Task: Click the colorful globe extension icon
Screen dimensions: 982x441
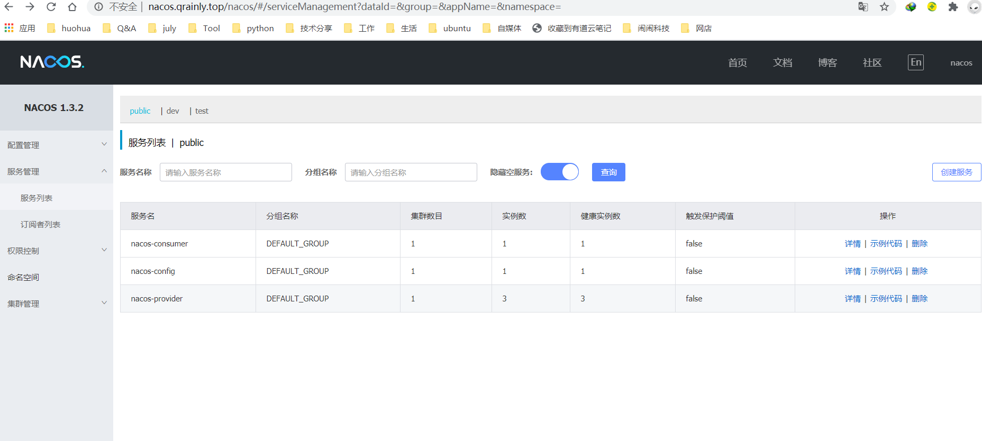Action: tap(911, 7)
